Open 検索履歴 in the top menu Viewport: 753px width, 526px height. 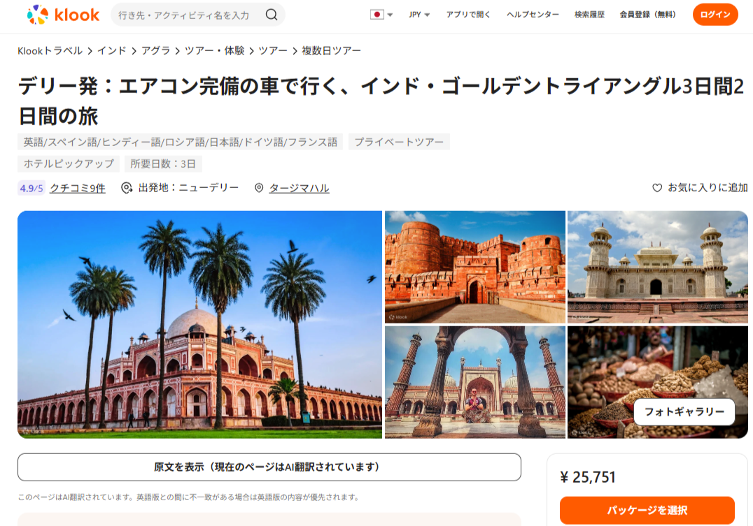click(x=589, y=15)
